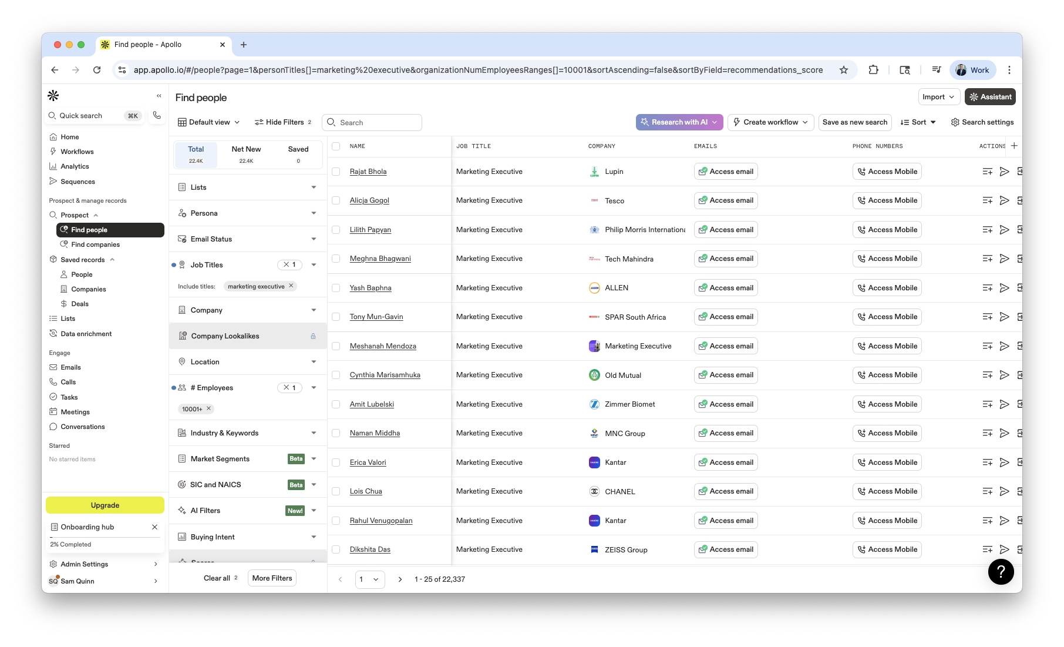Viewport: 1064px width, 647px height.
Task: Switch to the Net New tab
Action: (x=246, y=155)
